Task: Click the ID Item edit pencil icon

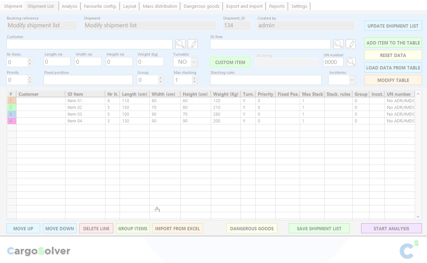Action: pos(351,44)
